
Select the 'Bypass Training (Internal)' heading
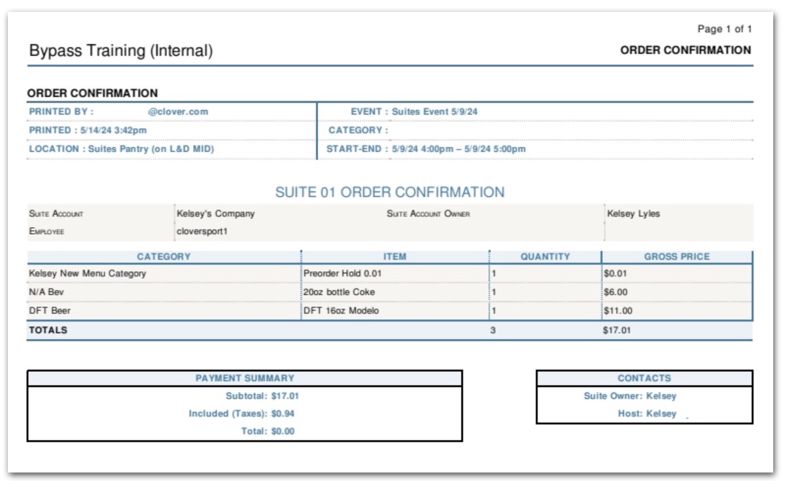click(x=121, y=50)
